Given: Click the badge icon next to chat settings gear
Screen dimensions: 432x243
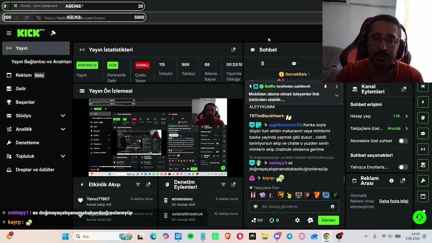Looking at the screenshot, I should pos(310,220).
